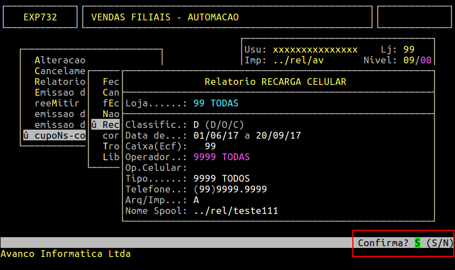Viewport: 455px width, 270px height.
Task: Click the EXP732 program code box
Action: pyautogui.click(x=40, y=17)
